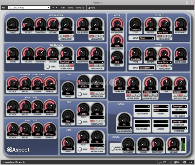Step to next preset with plus button
Screen dimensions: 195x165
tap(57, 7)
